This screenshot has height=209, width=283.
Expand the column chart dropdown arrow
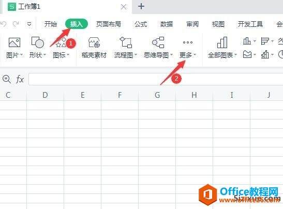pos(255,41)
